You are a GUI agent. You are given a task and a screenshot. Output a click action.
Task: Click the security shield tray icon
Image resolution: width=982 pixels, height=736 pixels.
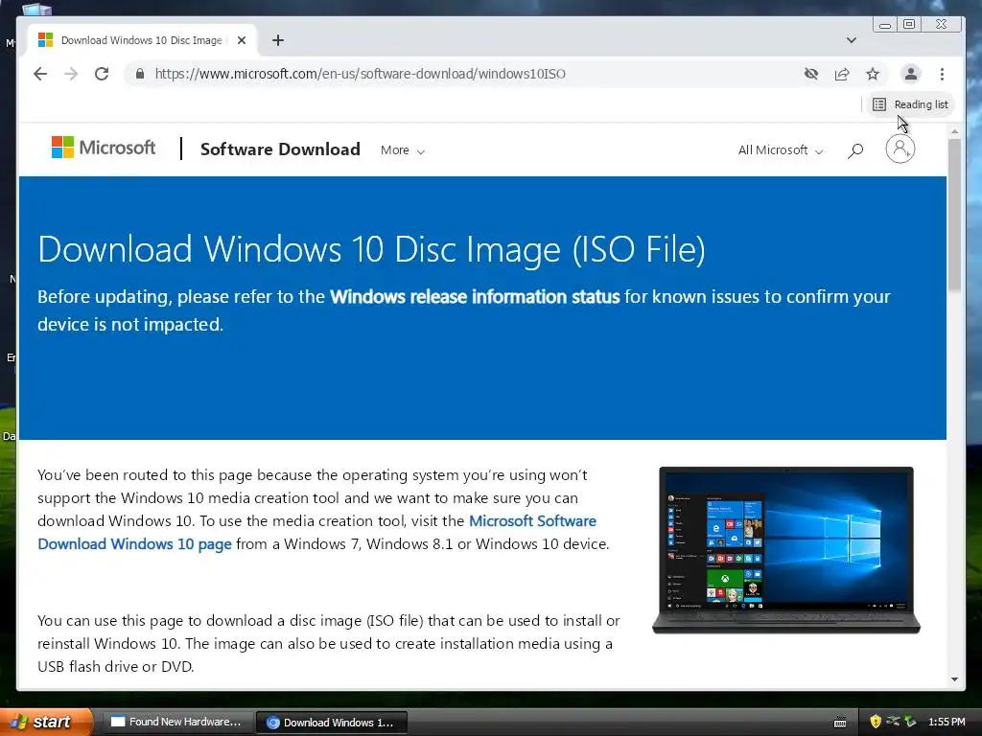pos(876,722)
